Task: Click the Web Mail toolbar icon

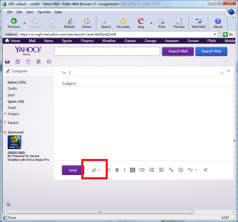Action: (198, 23)
